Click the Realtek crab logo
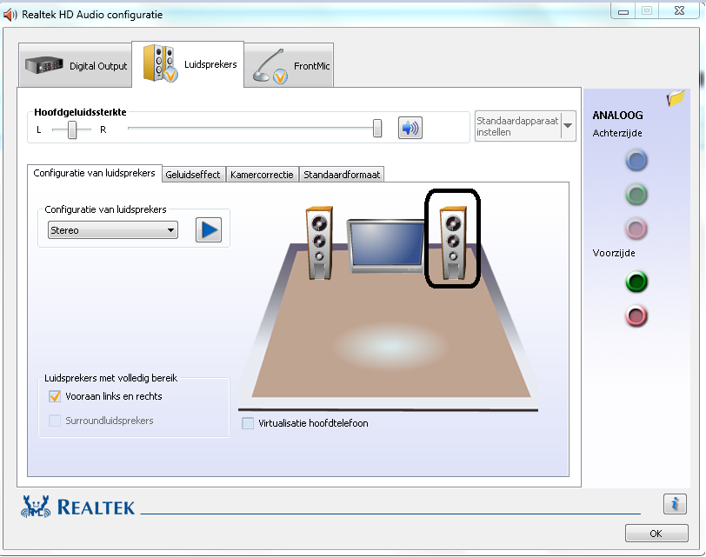Viewport: 706px width, 557px height. pos(36,507)
